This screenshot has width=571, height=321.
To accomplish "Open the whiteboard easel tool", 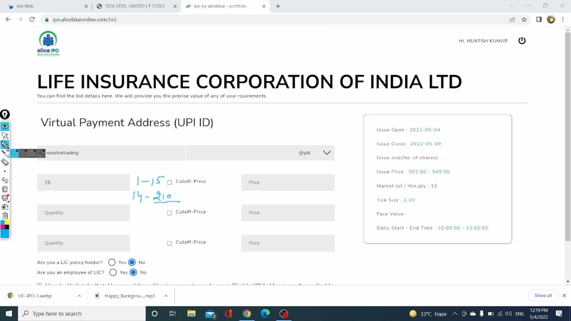I will coord(5,198).
